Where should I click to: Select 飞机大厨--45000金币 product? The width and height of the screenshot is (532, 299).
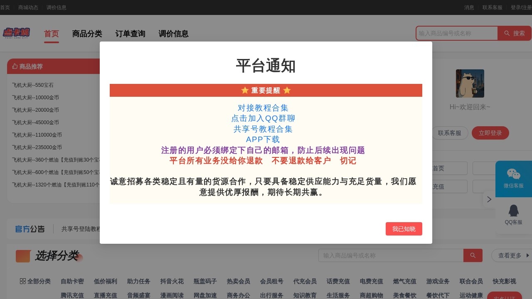point(35,123)
